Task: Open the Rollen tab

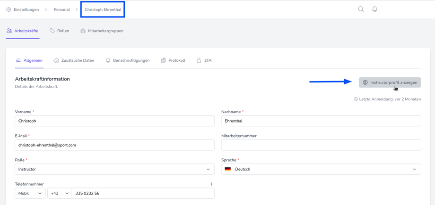Action: (60, 31)
